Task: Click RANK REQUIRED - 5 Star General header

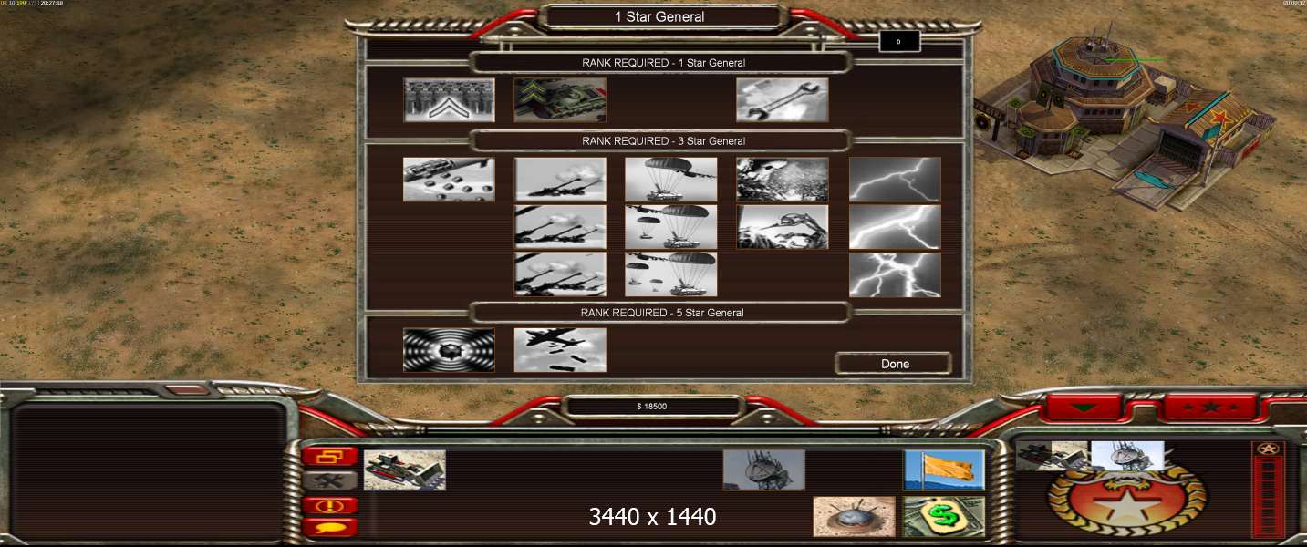Action: [663, 313]
